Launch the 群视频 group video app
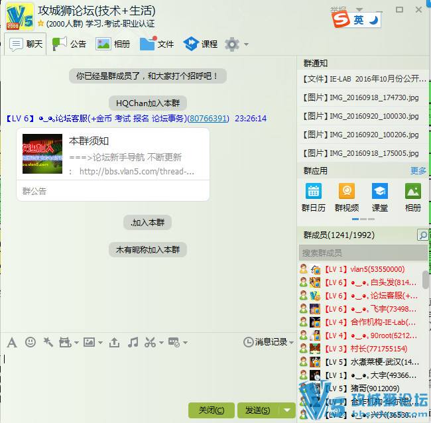Viewport: 431px width, 423px height. (x=346, y=198)
